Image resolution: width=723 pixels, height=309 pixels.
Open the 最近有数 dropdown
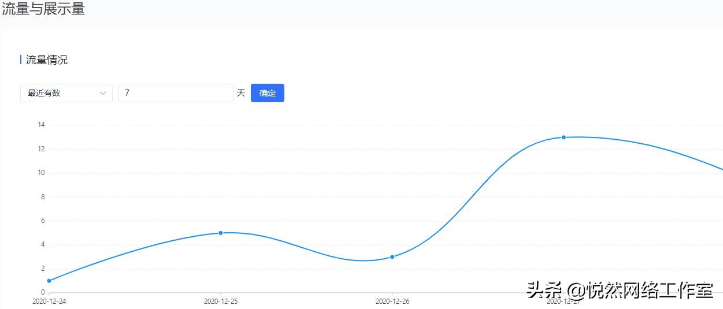[66, 93]
